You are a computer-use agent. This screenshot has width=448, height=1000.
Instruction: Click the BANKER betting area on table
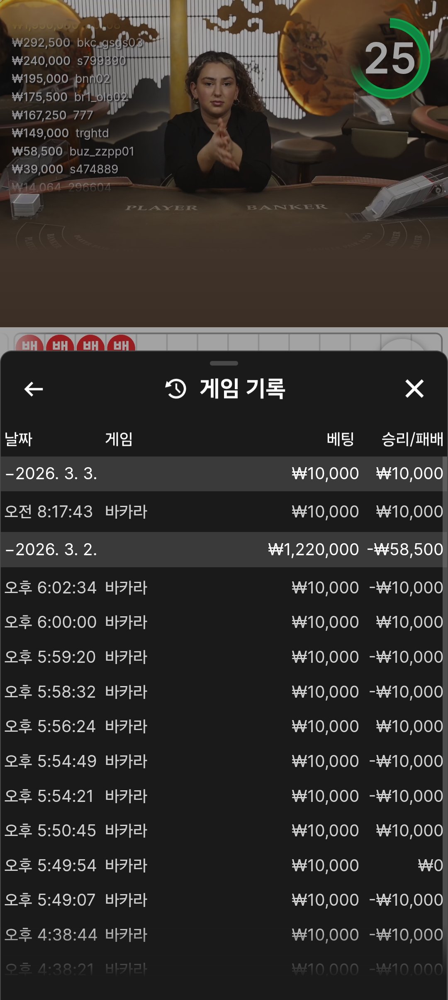tap(287, 207)
